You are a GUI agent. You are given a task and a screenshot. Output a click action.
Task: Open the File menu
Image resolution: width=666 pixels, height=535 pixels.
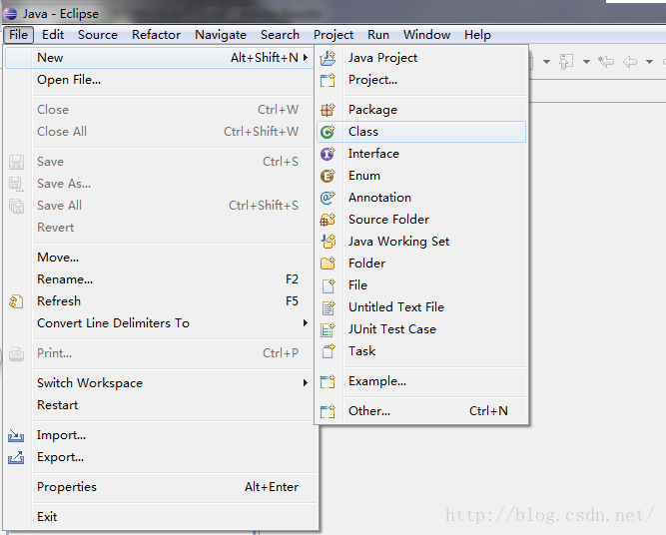18,34
